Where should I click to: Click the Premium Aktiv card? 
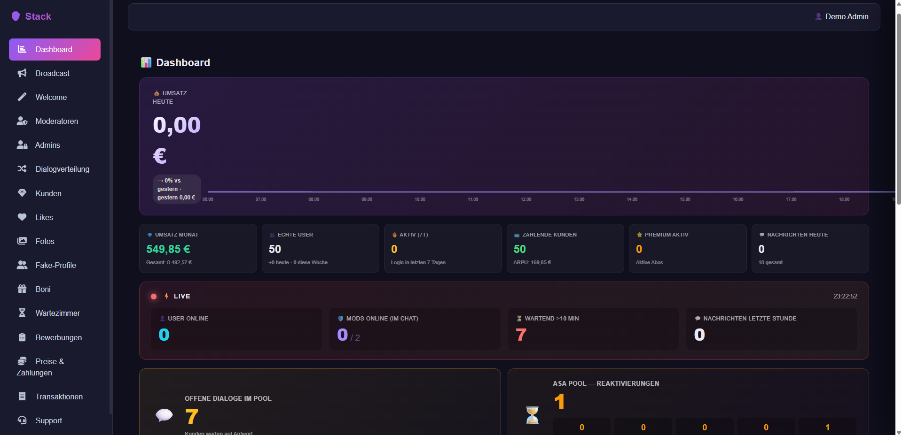tap(688, 248)
